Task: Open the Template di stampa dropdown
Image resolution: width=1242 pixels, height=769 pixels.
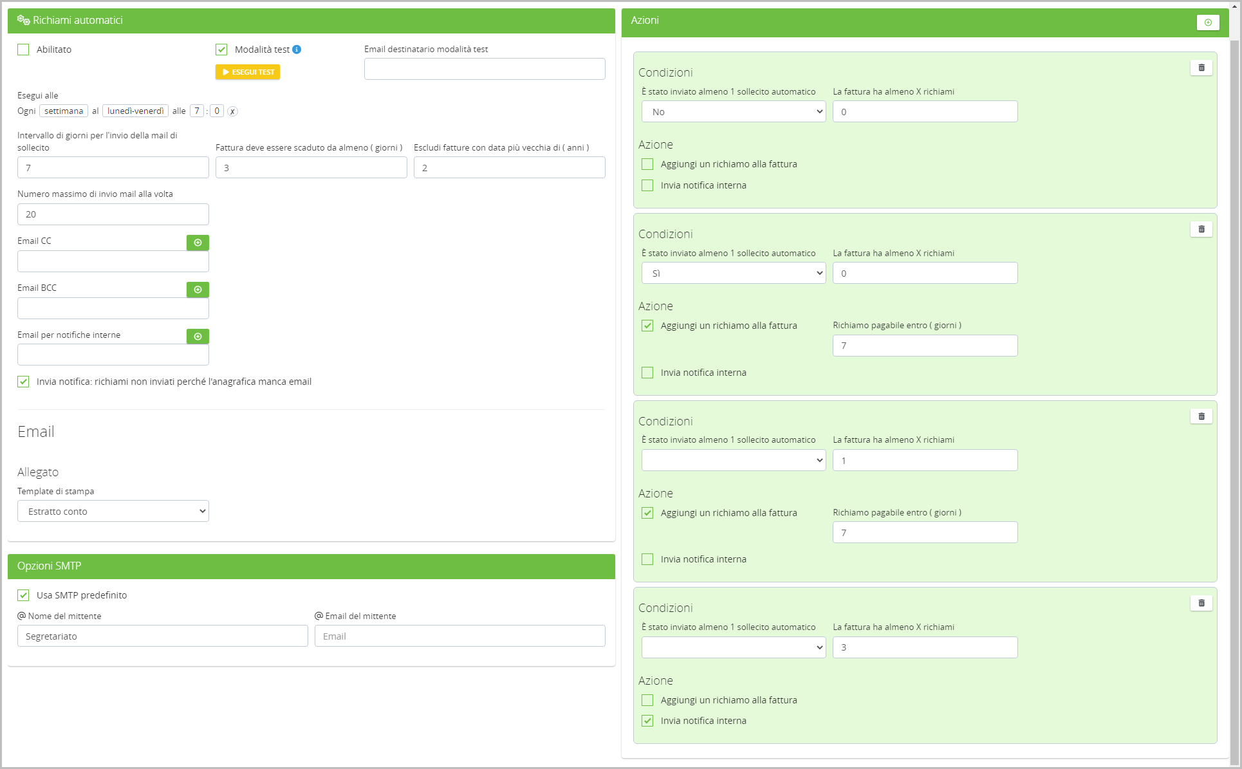Action: click(113, 511)
